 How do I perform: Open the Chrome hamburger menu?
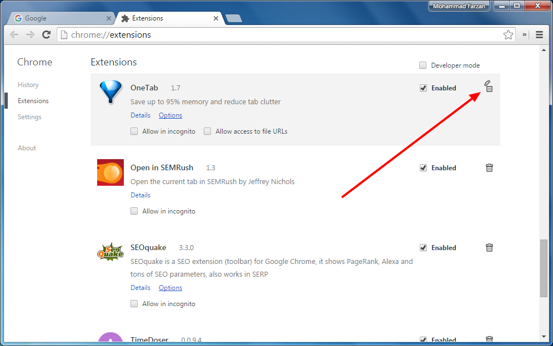pos(539,34)
